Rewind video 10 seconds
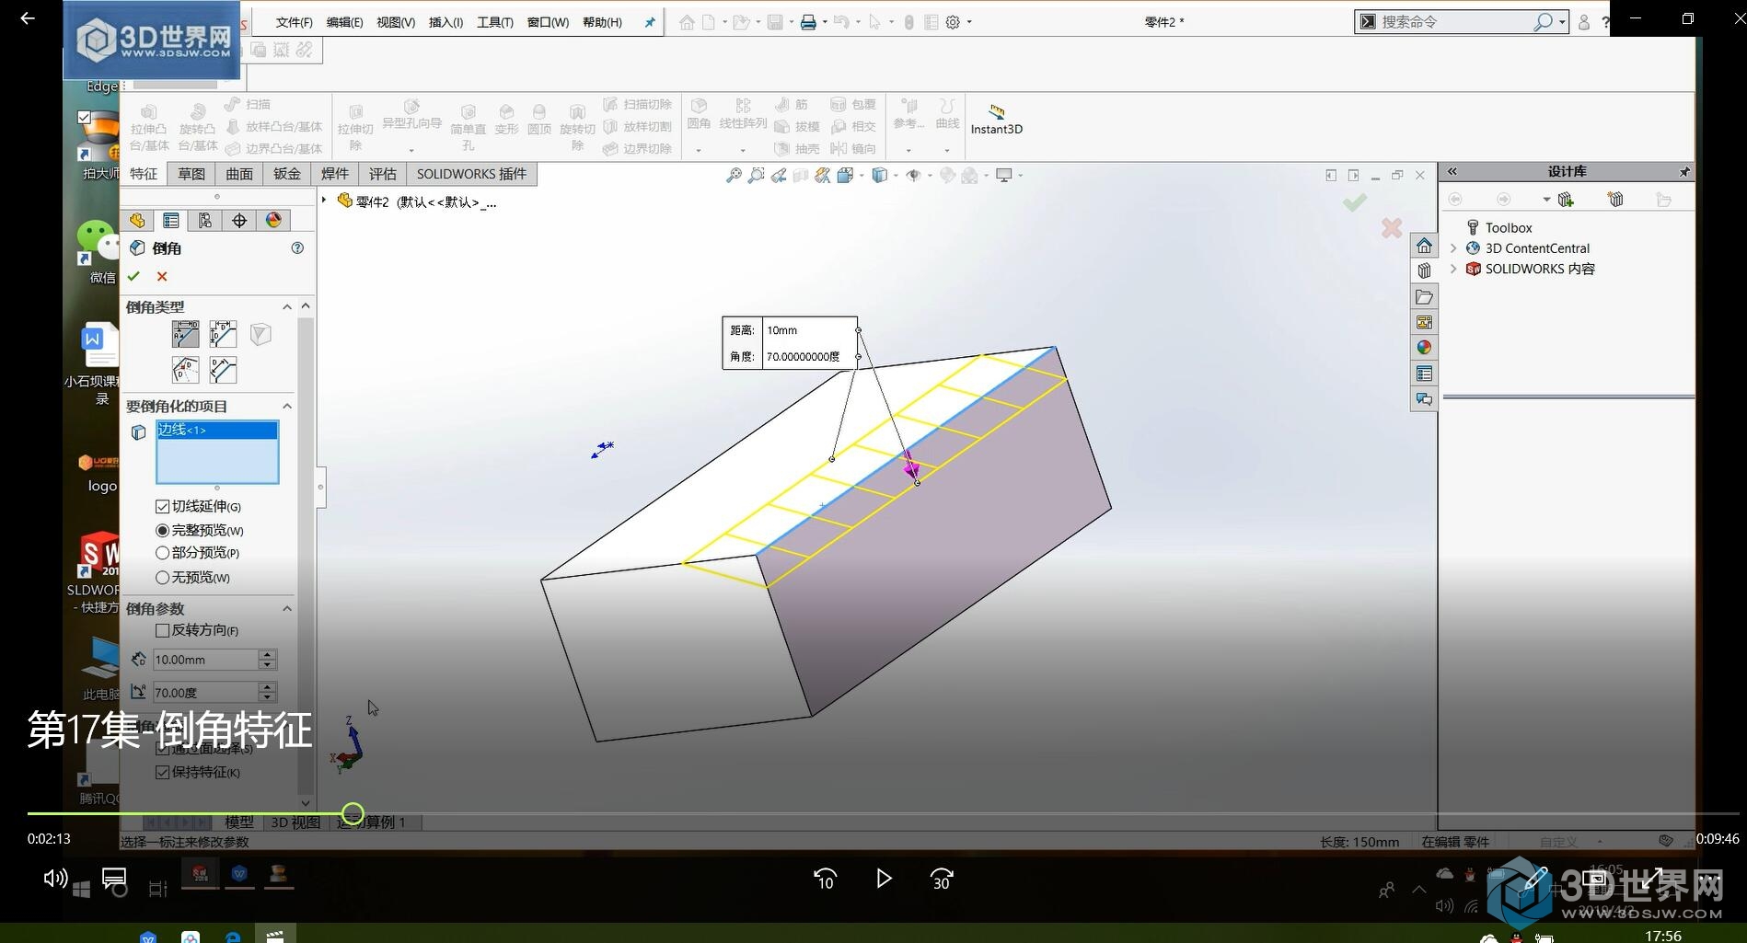This screenshot has height=943, width=1747. 826,879
